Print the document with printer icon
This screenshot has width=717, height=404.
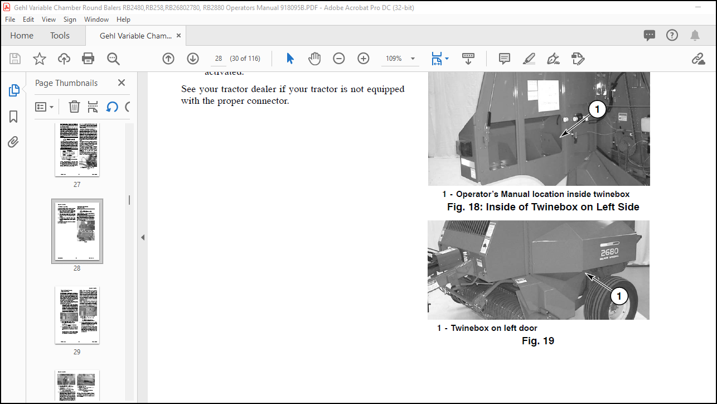click(x=88, y=59)
